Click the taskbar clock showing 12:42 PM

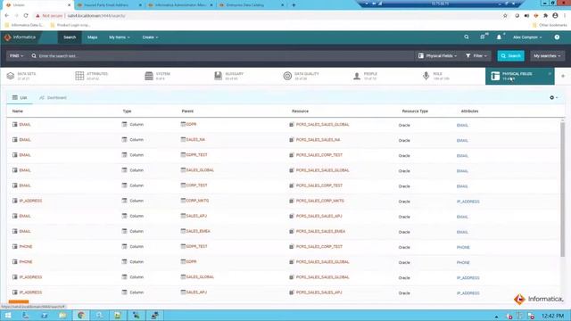click(552, 316)
